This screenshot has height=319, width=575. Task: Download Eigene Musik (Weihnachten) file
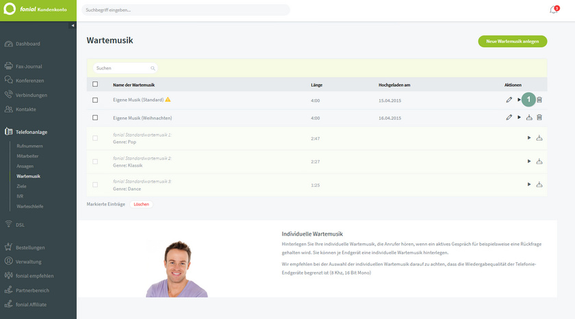[x=529, y=117]
